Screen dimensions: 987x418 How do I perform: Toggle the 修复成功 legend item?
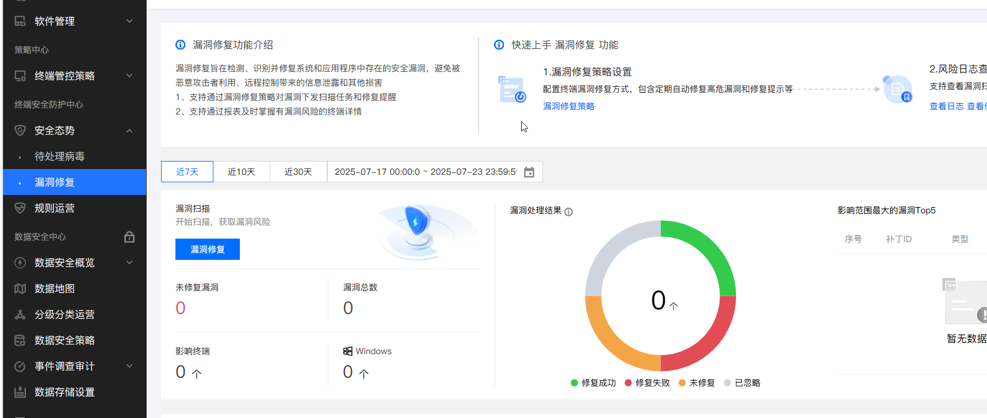point(593,383)
